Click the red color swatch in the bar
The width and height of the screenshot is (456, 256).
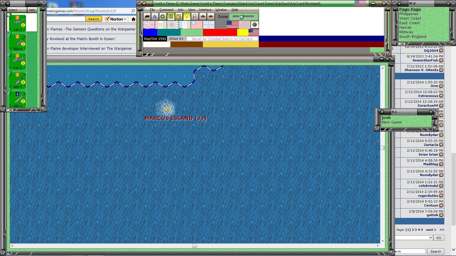click(220, 32)
